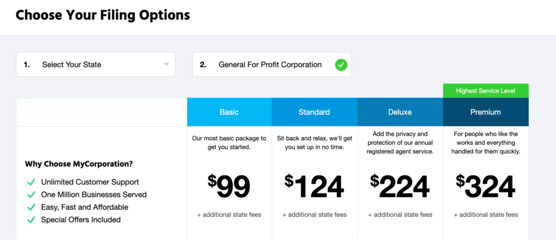Expand the state list using the gray arrow
Image resolution: width=556 pixels, height=240 pixels.
tap(166, 65)
